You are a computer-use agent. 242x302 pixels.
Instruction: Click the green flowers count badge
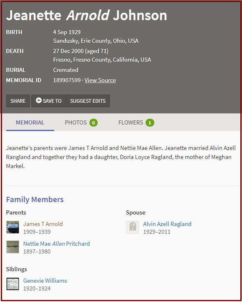[150, 123]
